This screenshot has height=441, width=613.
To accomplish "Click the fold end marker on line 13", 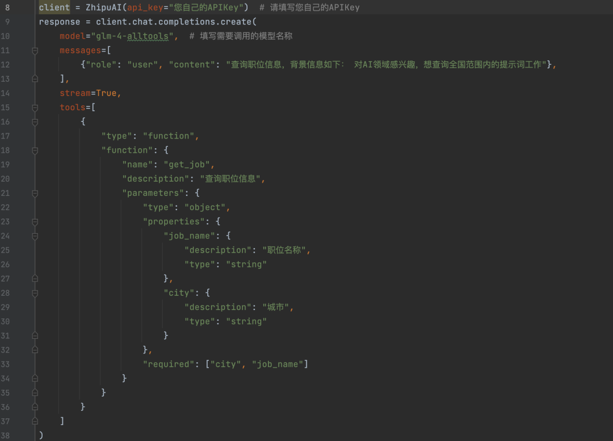I will click(x=35, y=79).
